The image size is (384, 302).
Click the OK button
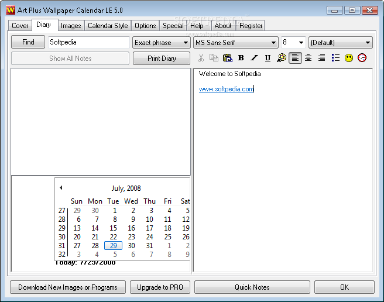point(344,287)
